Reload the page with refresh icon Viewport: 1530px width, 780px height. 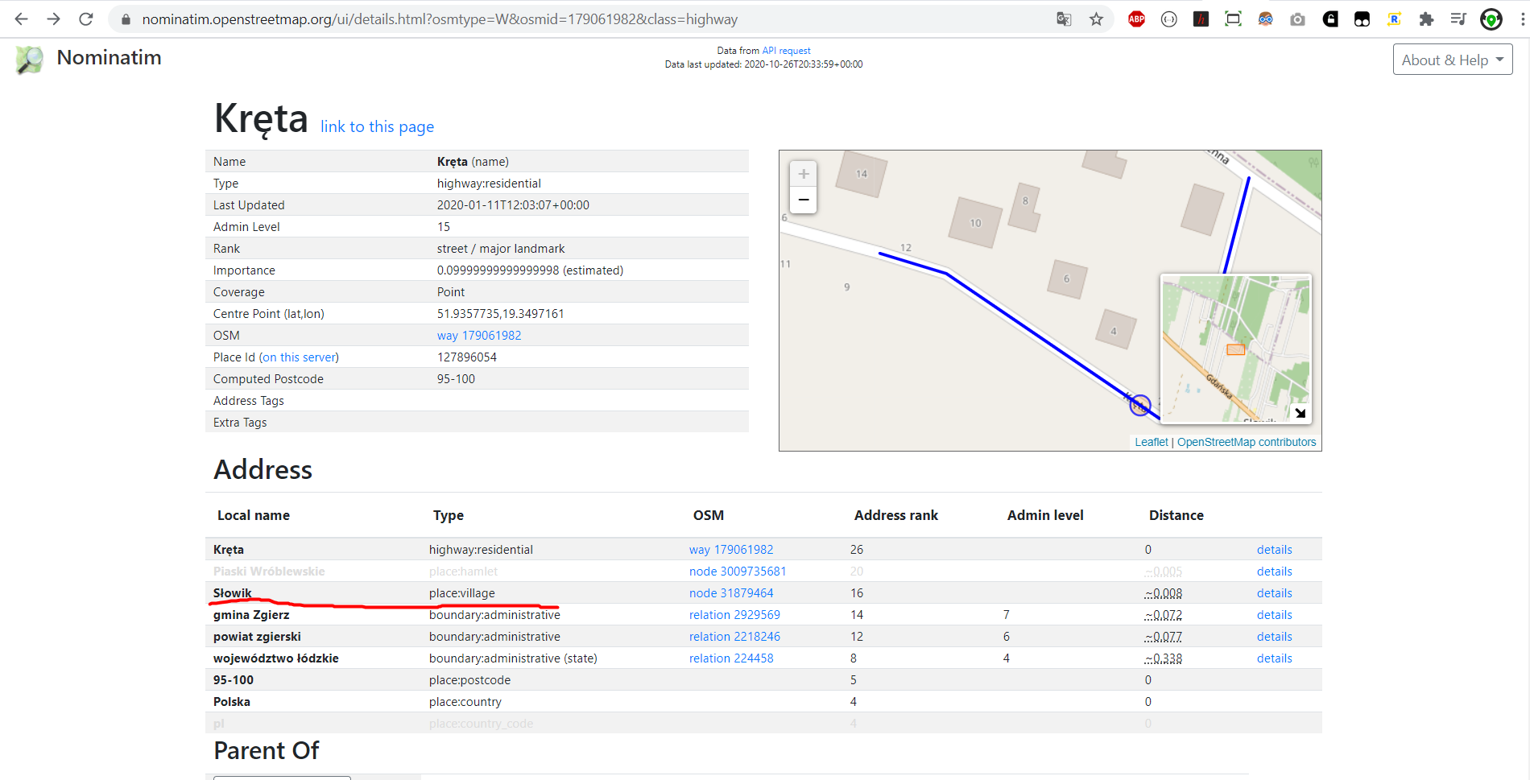pyautogui.click(x=86, y=19)
